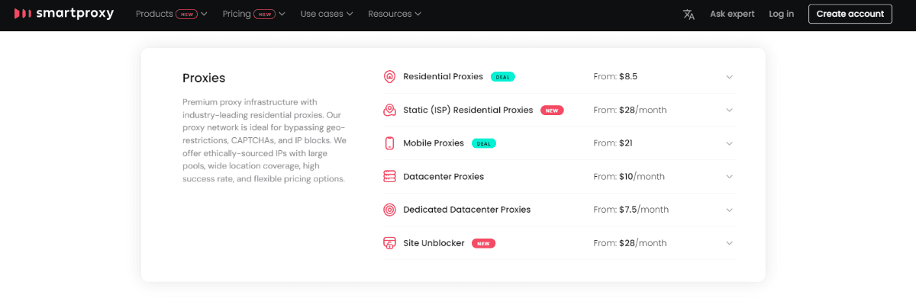The width and height of the screenshot is (916, 298).
Task: Click the NEW badge beside Site Unblocker
Action: (x=483, y=243)
